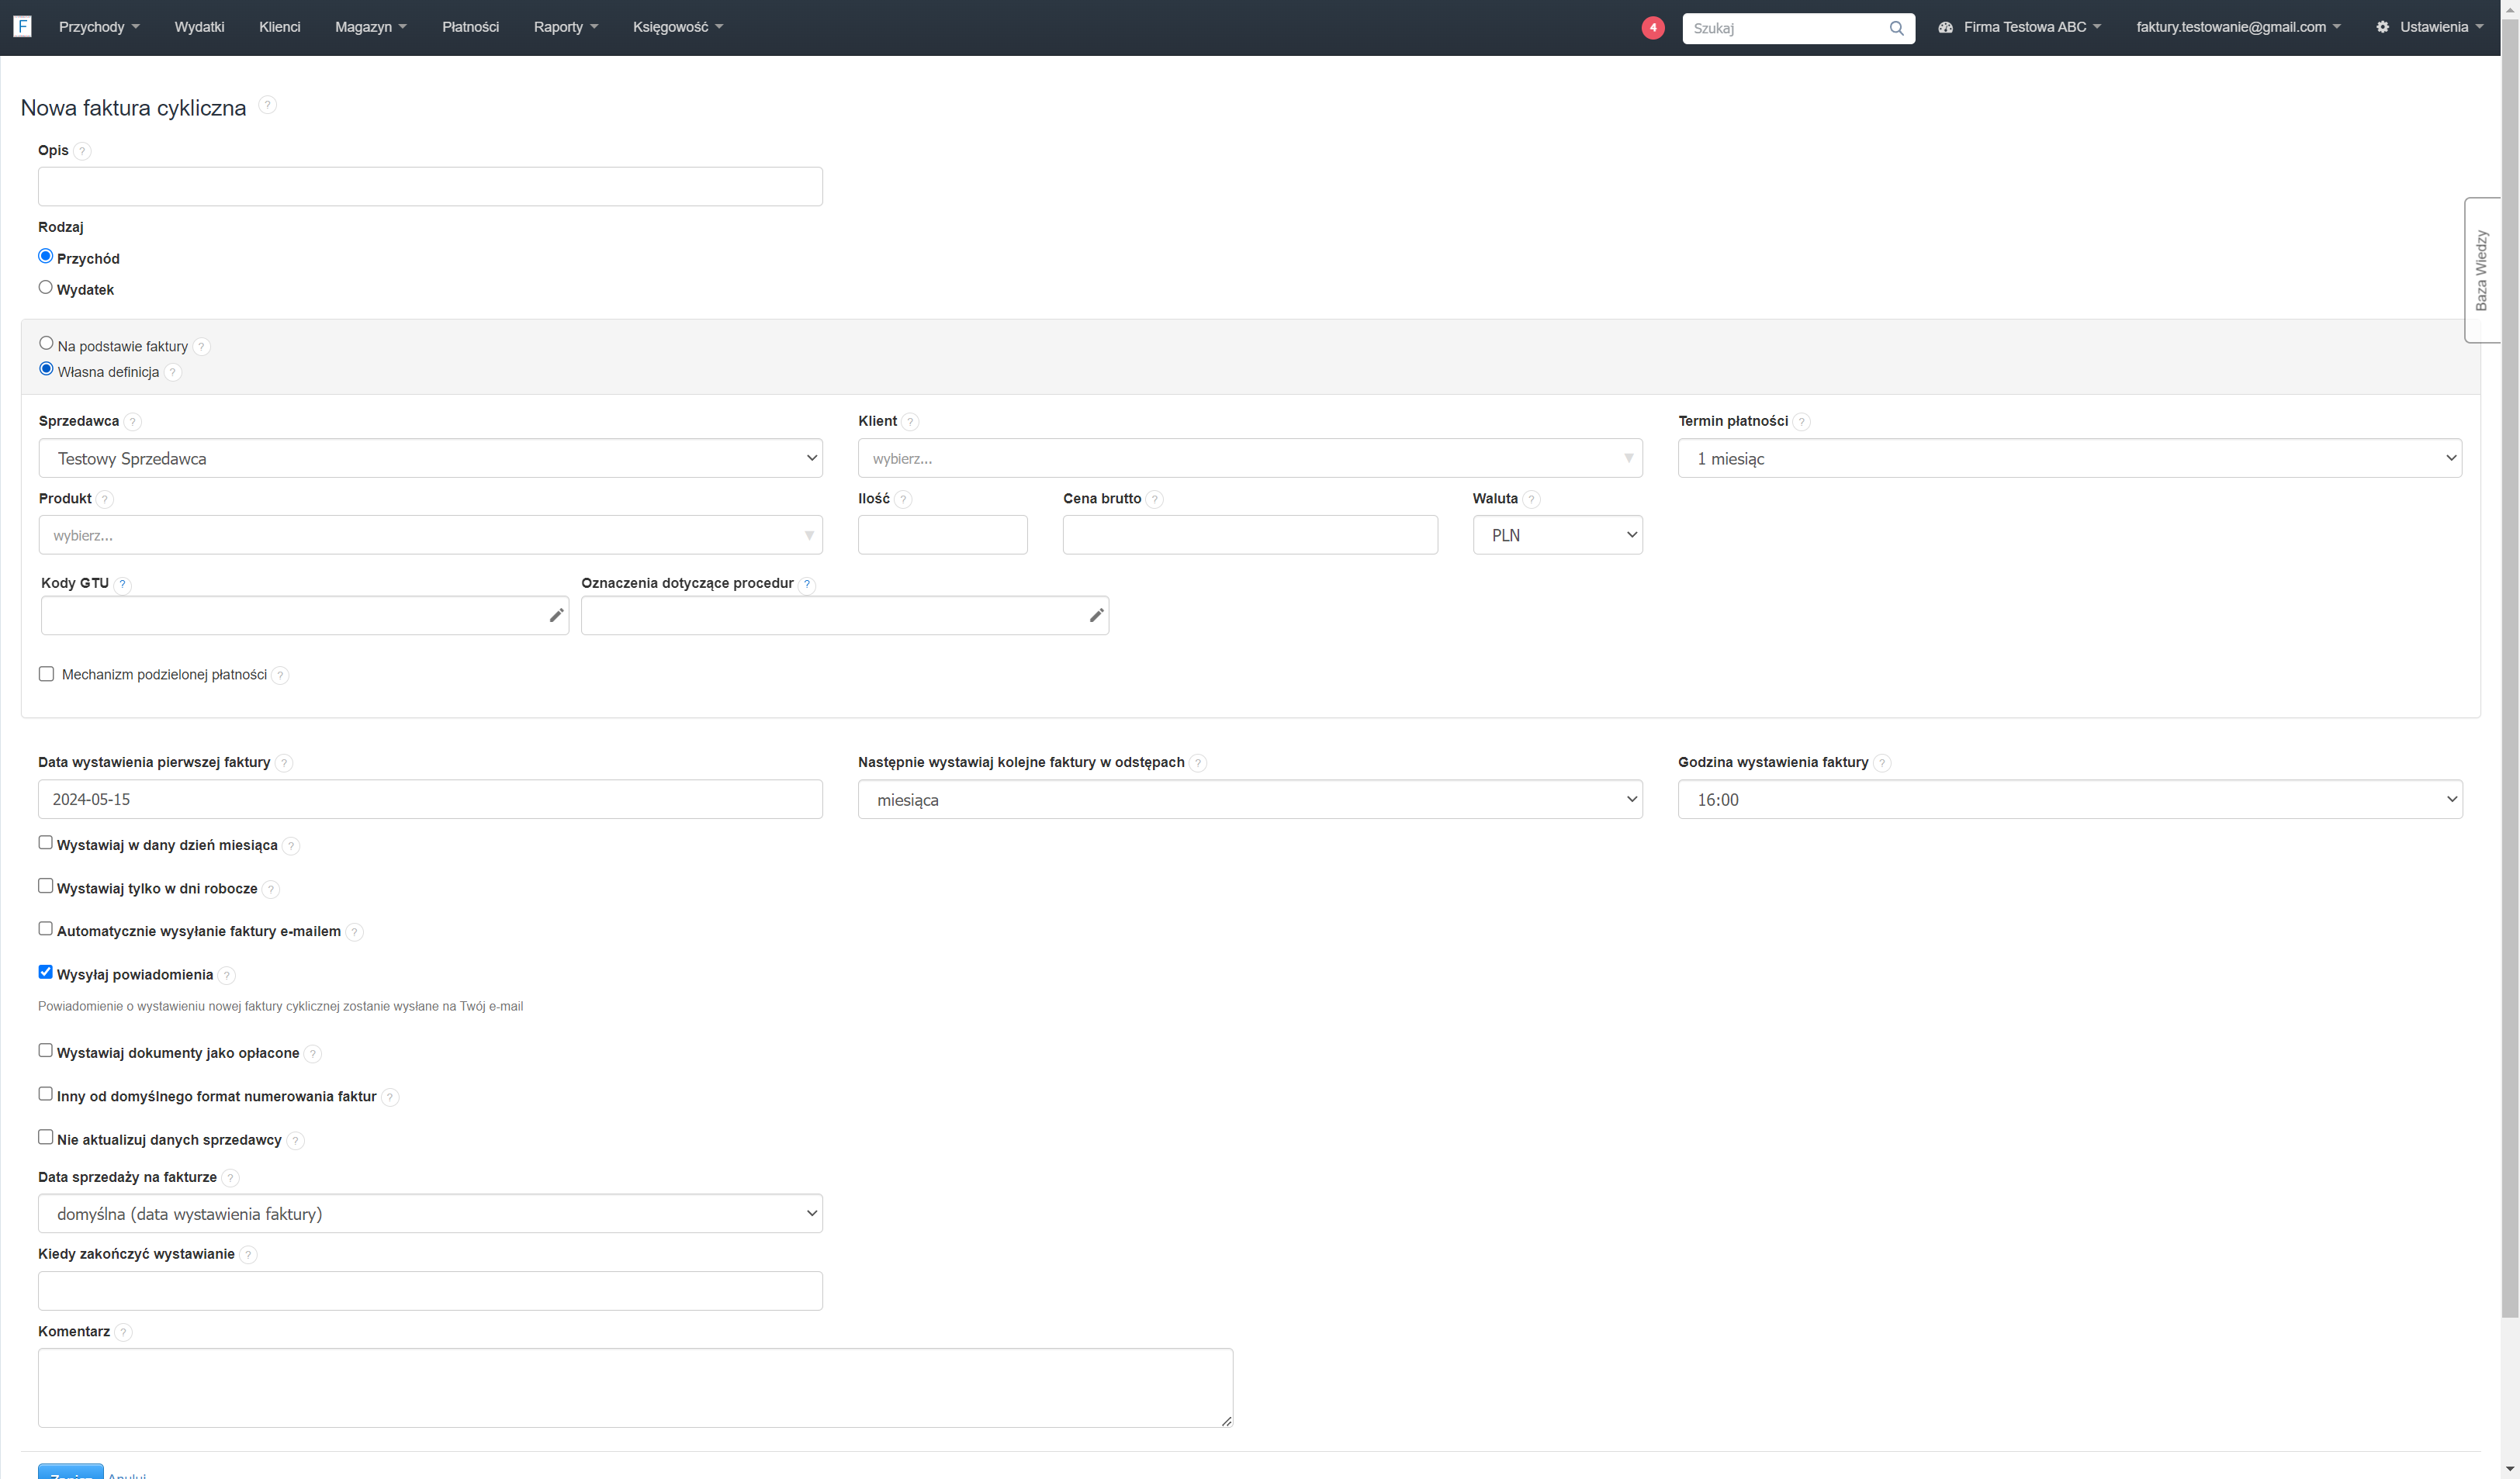Screen dimensions: 2520x1479
Task: Check Wystawiaj w dany dzień miesiąca
Action: pyautogui.click(x=45, y=844)
